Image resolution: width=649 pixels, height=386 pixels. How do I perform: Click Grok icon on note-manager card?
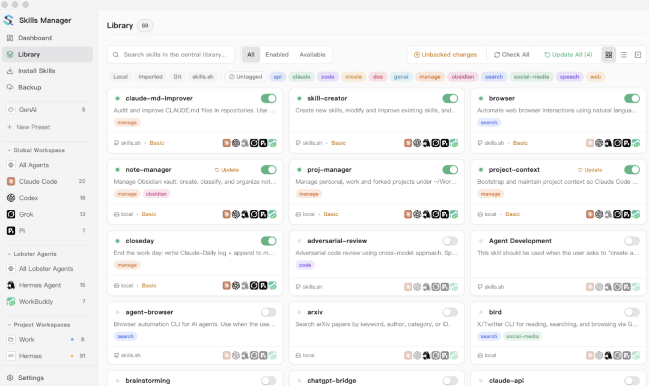pyautogui.click(x=254, y=214)
